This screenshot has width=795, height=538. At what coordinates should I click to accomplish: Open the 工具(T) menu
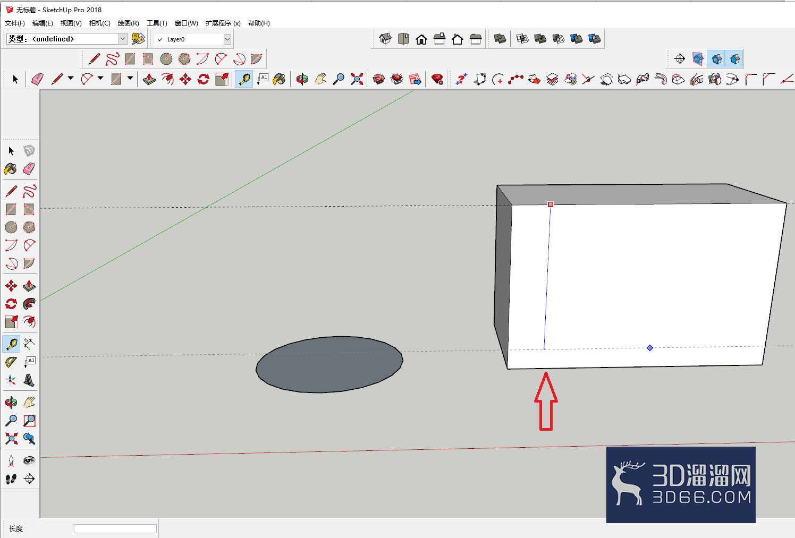click(157, 23)
